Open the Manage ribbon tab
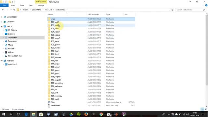The width and height of the screenshot is (208, 117). (41, 5)
